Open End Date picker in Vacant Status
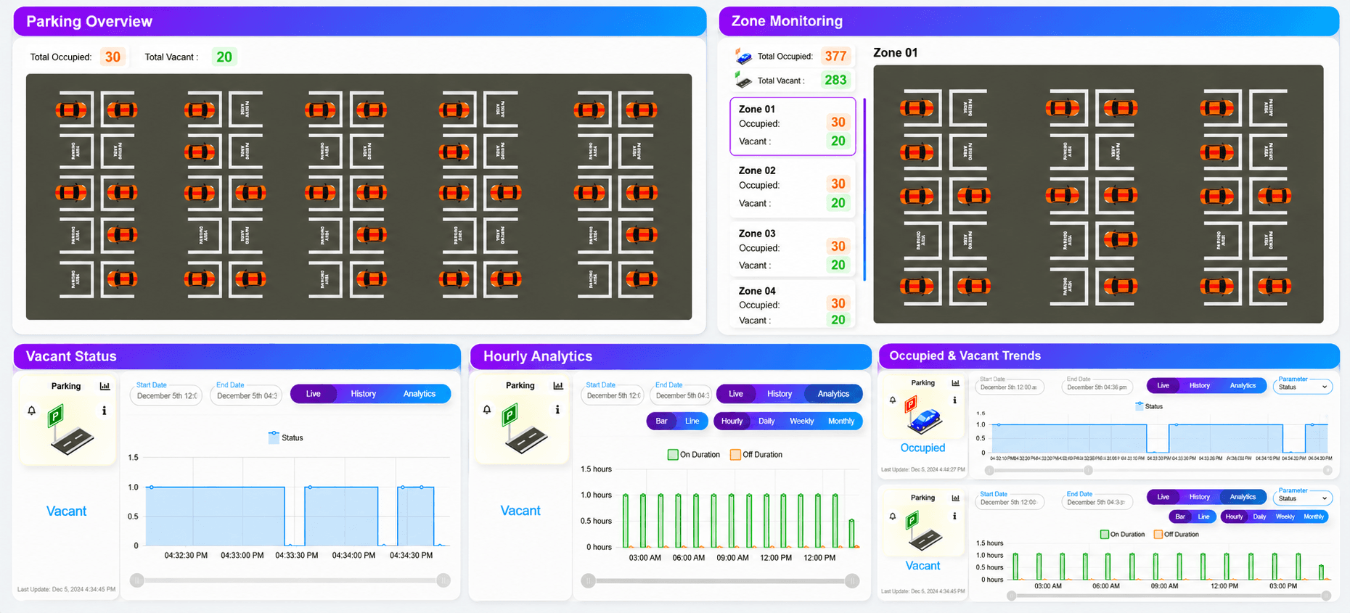 [247, 395]
